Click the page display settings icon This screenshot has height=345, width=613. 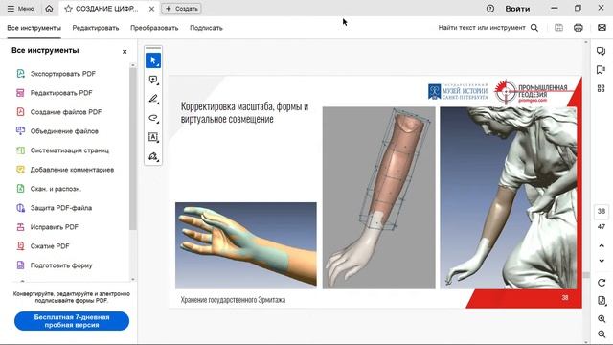602,300
